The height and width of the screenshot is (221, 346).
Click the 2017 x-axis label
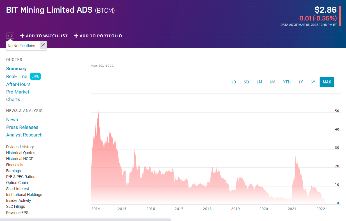[x=179, y=209]
